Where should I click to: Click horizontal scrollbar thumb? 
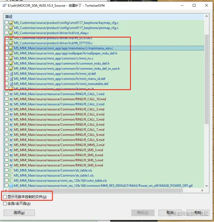[96, 191]
